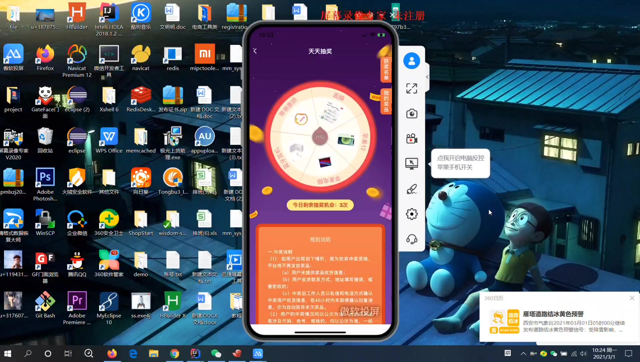
Task: Go back from the 天天抽奖 page
Action: pos(255,51)
